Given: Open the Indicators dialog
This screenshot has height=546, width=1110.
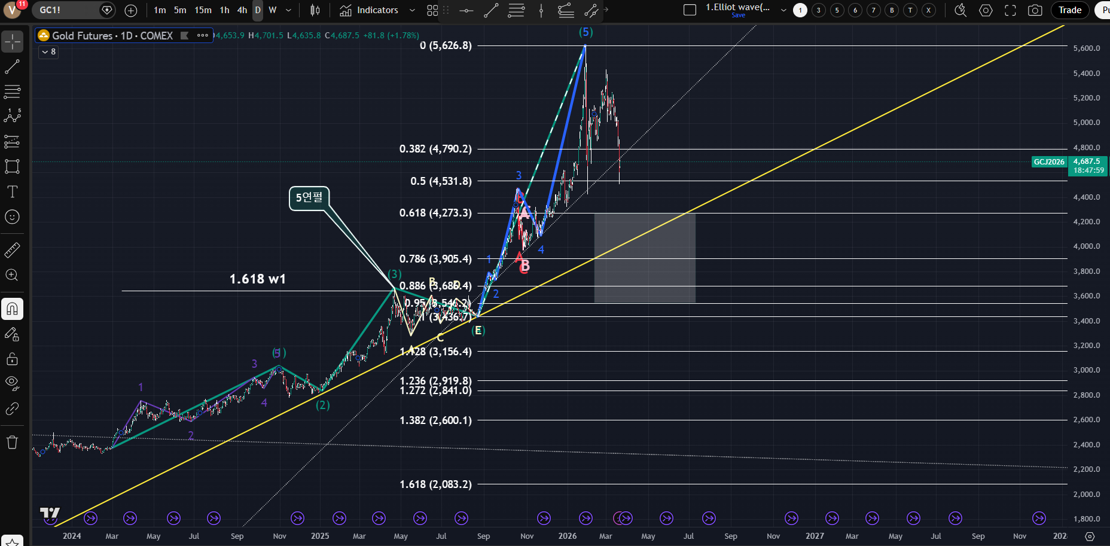Looking at the screenshot, I should (370, 10).
